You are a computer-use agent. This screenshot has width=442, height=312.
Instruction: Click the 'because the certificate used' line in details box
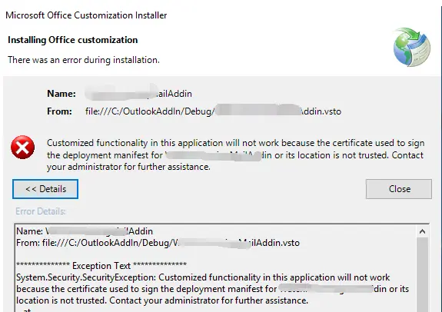[212, 289]
